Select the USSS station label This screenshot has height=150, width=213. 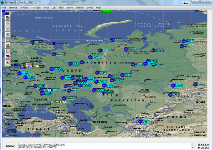tap(115, 76)
